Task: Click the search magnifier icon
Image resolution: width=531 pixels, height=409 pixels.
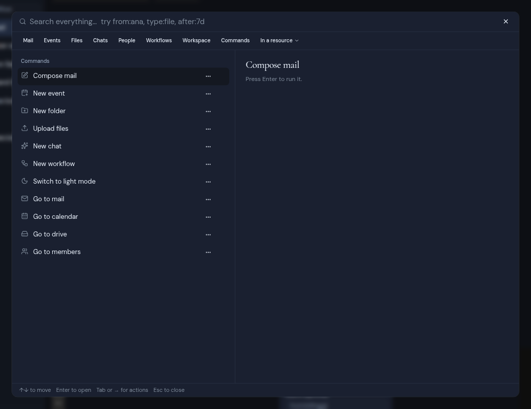Action: tap(22, 22)
